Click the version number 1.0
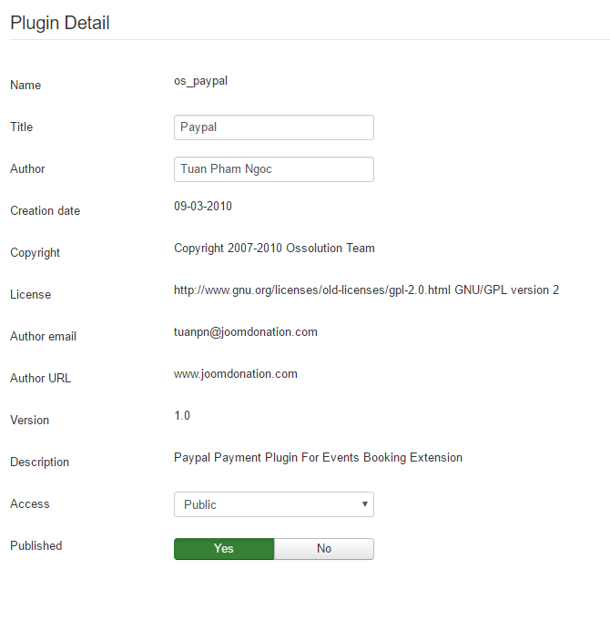The height and width of the screenshot is (630, 610). tap(182, 416)
